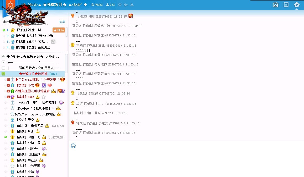
Task: Click the 推TA recommend button
Action: pos(58,30)
